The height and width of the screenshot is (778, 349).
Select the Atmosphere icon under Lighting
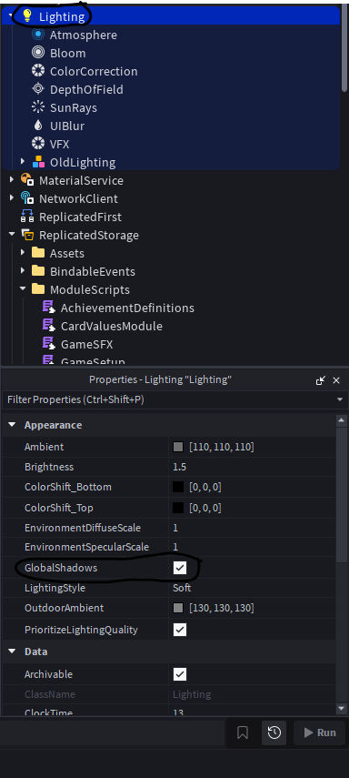[x=37, y=35]
